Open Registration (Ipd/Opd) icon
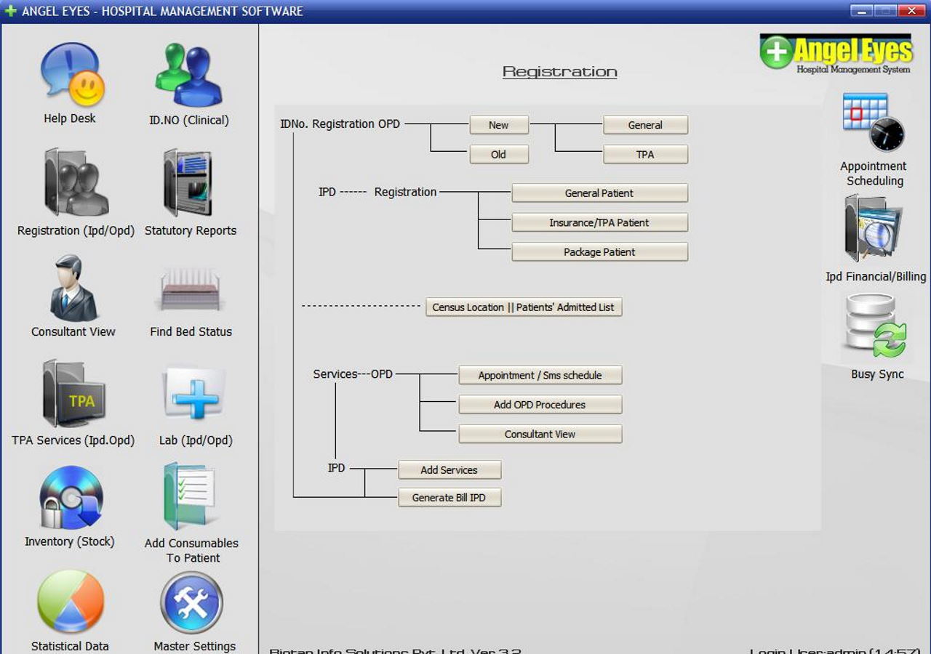 76,182
